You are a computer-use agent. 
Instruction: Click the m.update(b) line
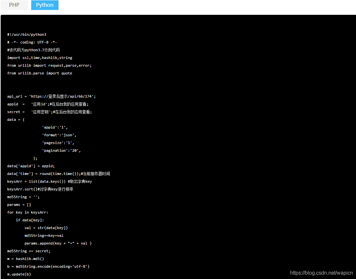click(19, 274)
